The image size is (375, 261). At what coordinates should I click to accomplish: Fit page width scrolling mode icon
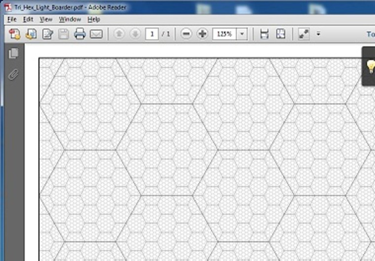point(264,34)
